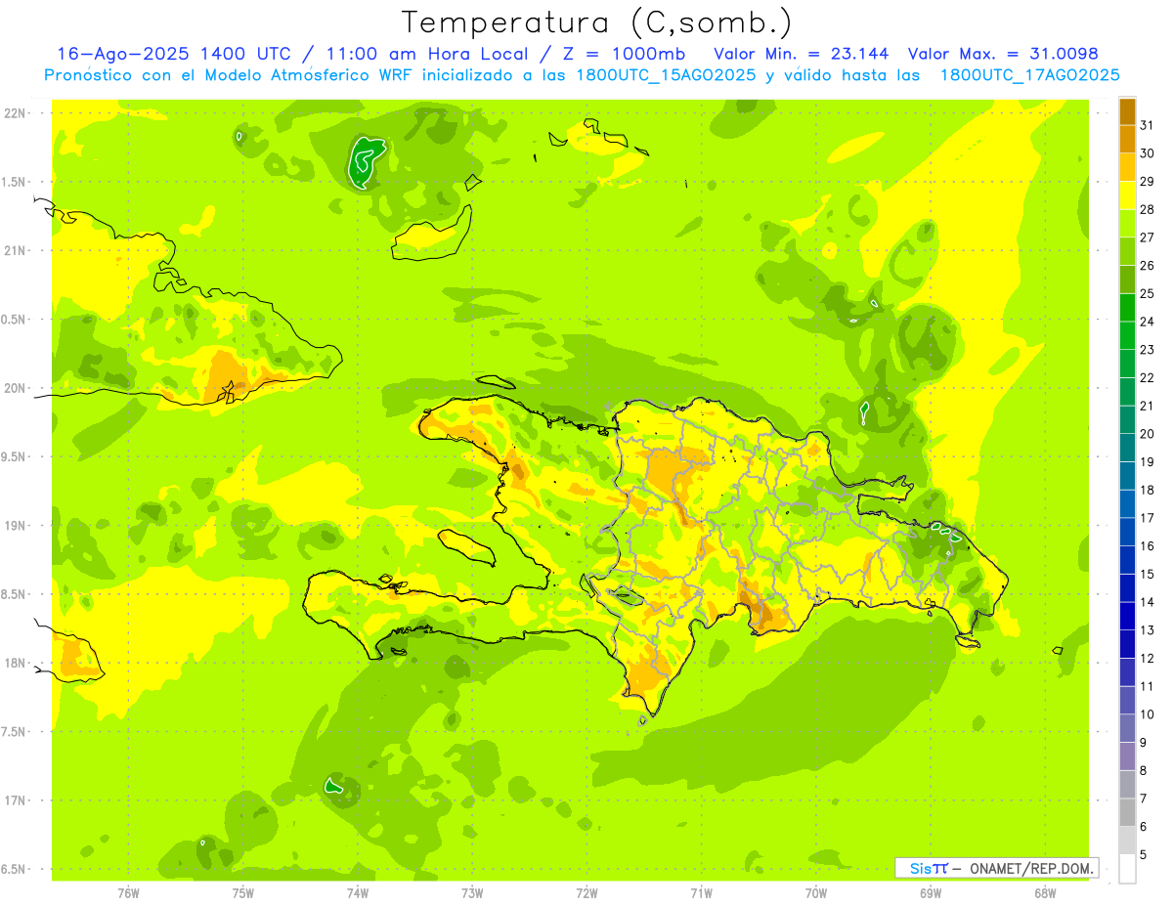Click the legend value 26
This screenshot has width=1173, height=906.
[1148, 266]
